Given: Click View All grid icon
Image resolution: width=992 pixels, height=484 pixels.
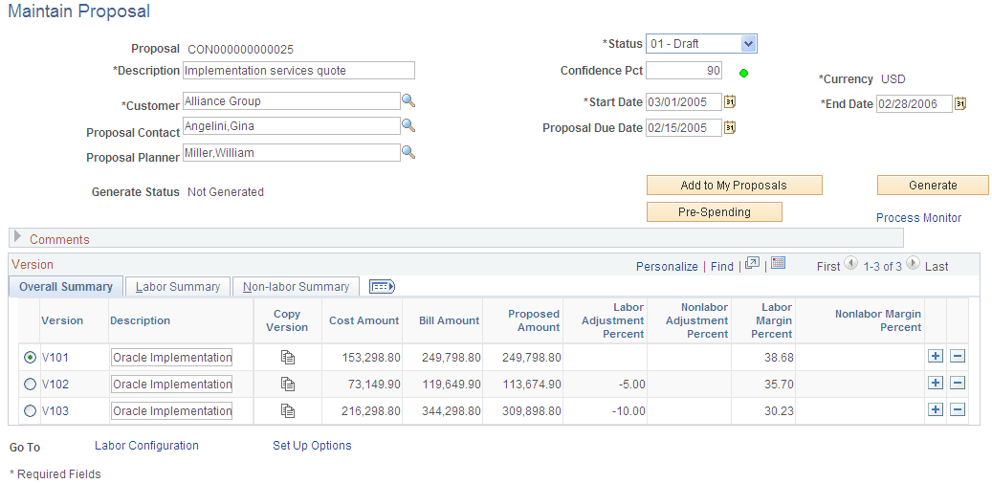Looking at the screenshot, I should click(x=752, y=263).
